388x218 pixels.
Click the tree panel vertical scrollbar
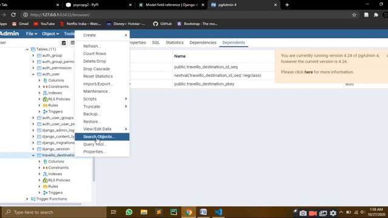tap(93, 168)
